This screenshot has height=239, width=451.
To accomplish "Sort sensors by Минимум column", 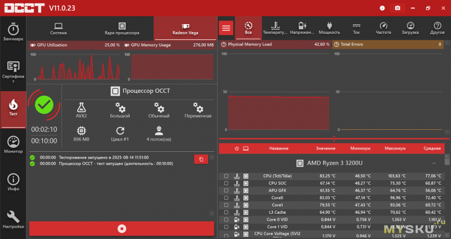I will [x=360, y=148].
